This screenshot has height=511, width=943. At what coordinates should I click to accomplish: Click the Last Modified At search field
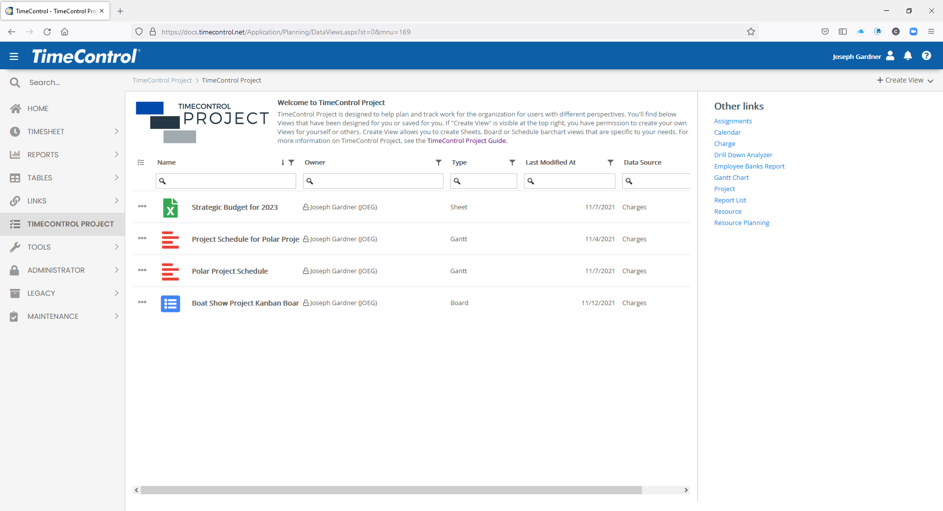point(570,181)
